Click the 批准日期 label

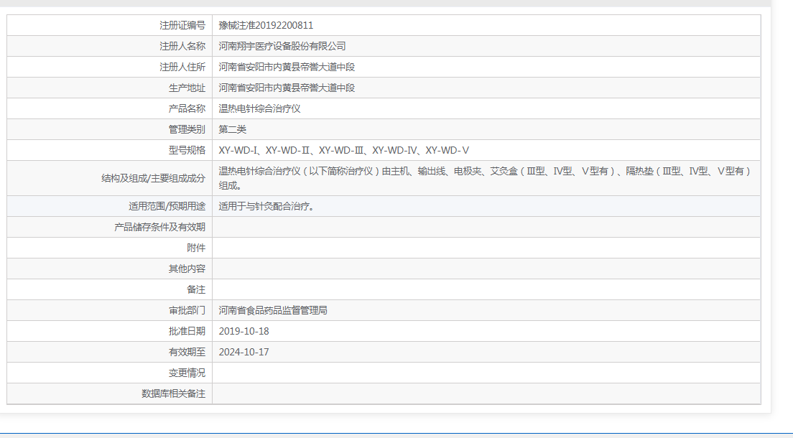tap(187, 331)
